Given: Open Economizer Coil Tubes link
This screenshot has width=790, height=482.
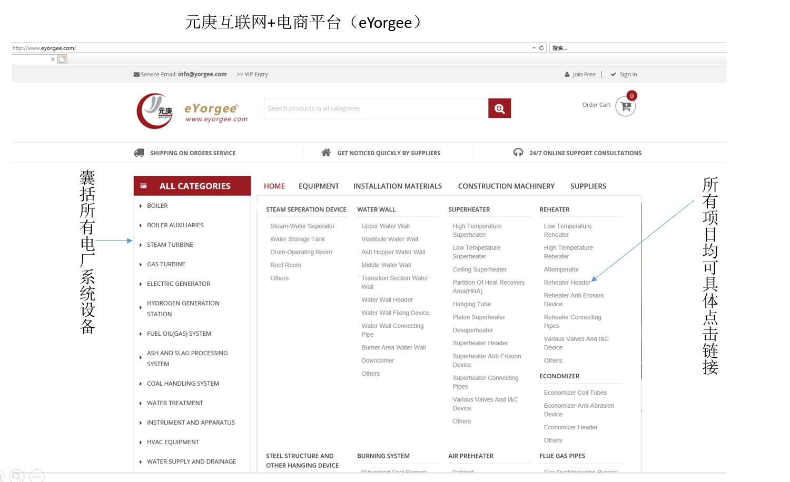Looking at the screenshot, I should pyautogui.click(x=575, y=393).
